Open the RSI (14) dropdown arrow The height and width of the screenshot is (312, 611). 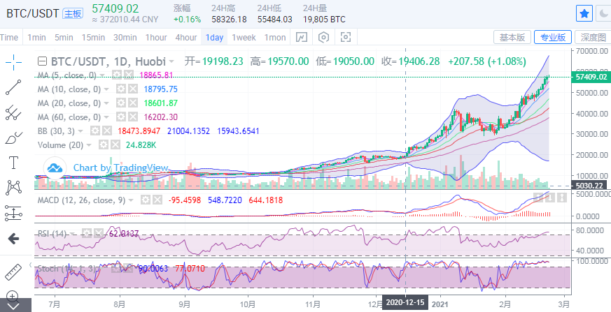pos(73,234)
